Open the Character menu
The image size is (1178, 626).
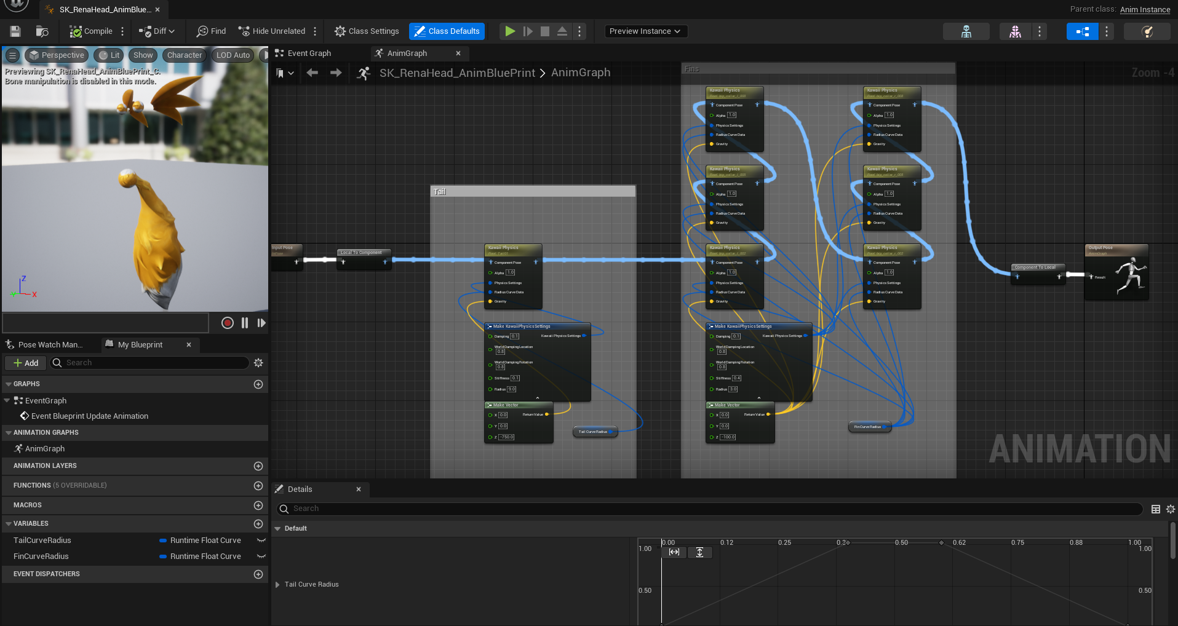pyautogui.click(x=185, y=55)
